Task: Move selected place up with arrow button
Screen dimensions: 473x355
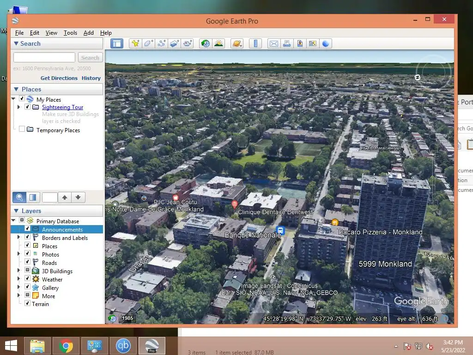Action: pyautogui.click(x=65, y=197)
